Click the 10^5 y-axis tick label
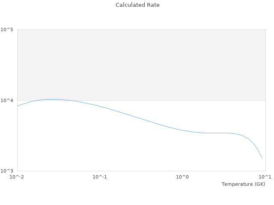 tap(7, 29)
